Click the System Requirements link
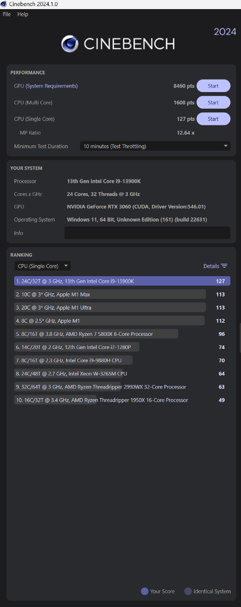The image size is (241, 607). point(53,86)
